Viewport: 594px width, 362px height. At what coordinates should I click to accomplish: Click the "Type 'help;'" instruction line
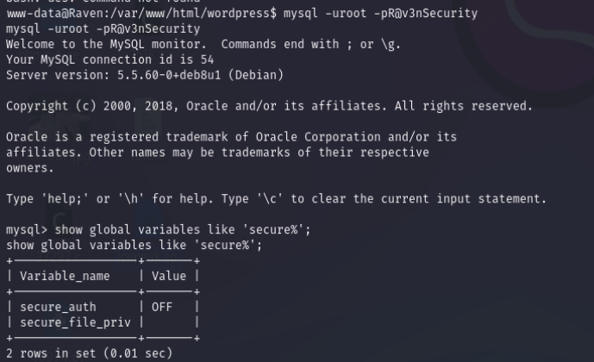[276, 199]
